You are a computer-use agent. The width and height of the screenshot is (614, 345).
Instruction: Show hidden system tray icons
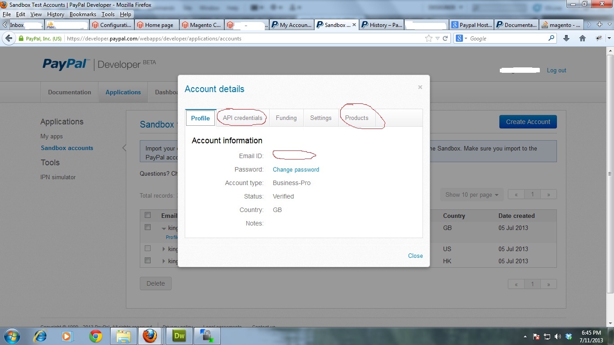coord(525,336)
